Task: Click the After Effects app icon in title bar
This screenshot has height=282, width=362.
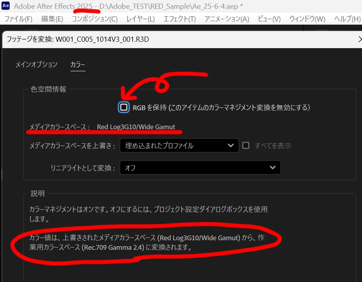Action: (6, 6)
